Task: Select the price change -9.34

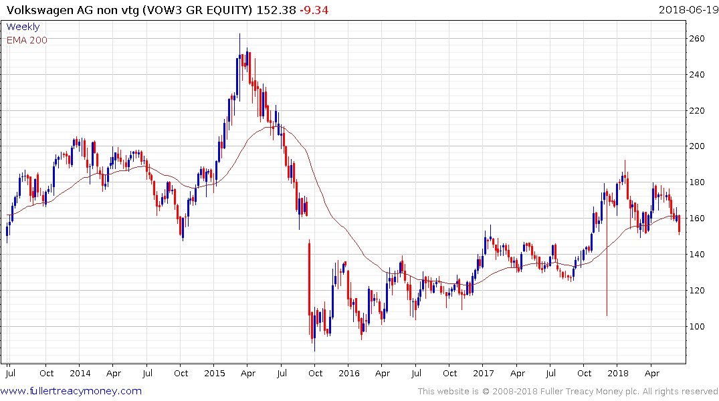Action: [x=314, y=10]
